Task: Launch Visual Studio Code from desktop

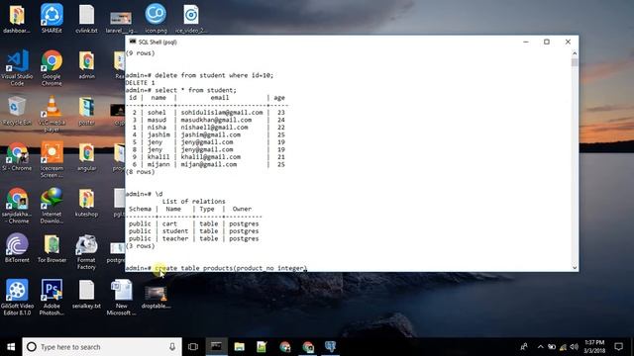Action: (17, 67)
